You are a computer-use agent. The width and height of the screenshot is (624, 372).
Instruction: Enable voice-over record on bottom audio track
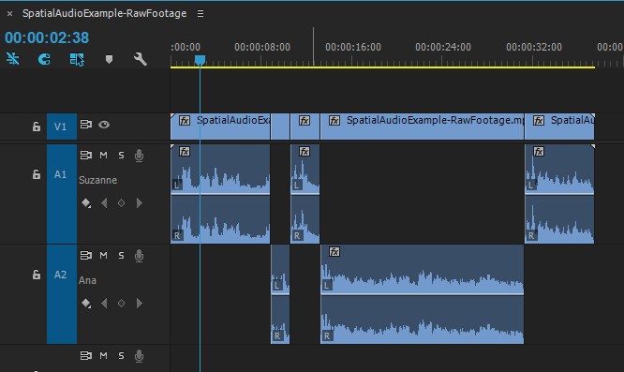pyautogui.click(x=139, y=356)
